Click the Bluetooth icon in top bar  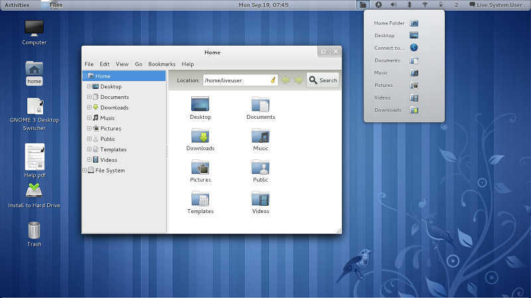click(x=409, y=5)
